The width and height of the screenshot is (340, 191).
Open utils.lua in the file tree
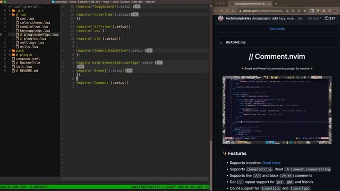click(29, 47)
